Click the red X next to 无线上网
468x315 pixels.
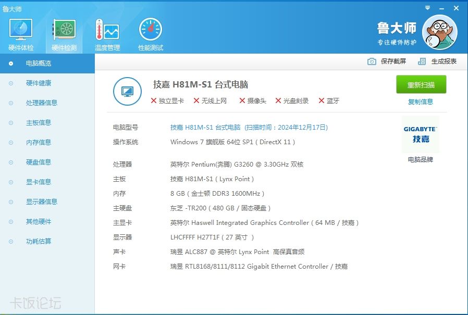coord(196,101)
